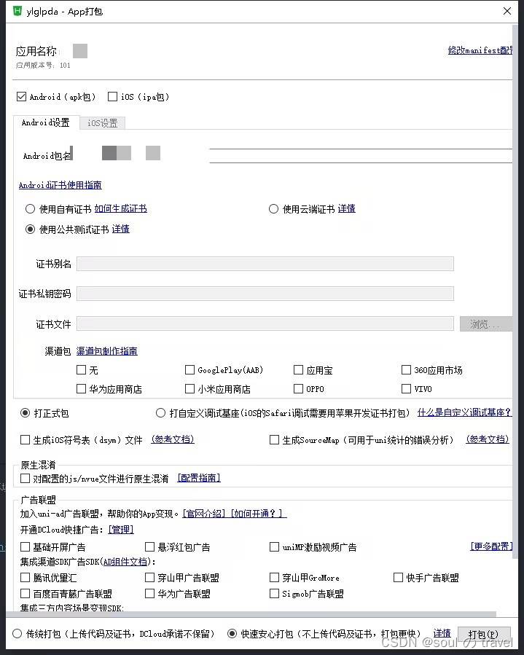The image size is (524, 655).
Task: Open the 修改manifest配置 link
Action: (480, 50)
